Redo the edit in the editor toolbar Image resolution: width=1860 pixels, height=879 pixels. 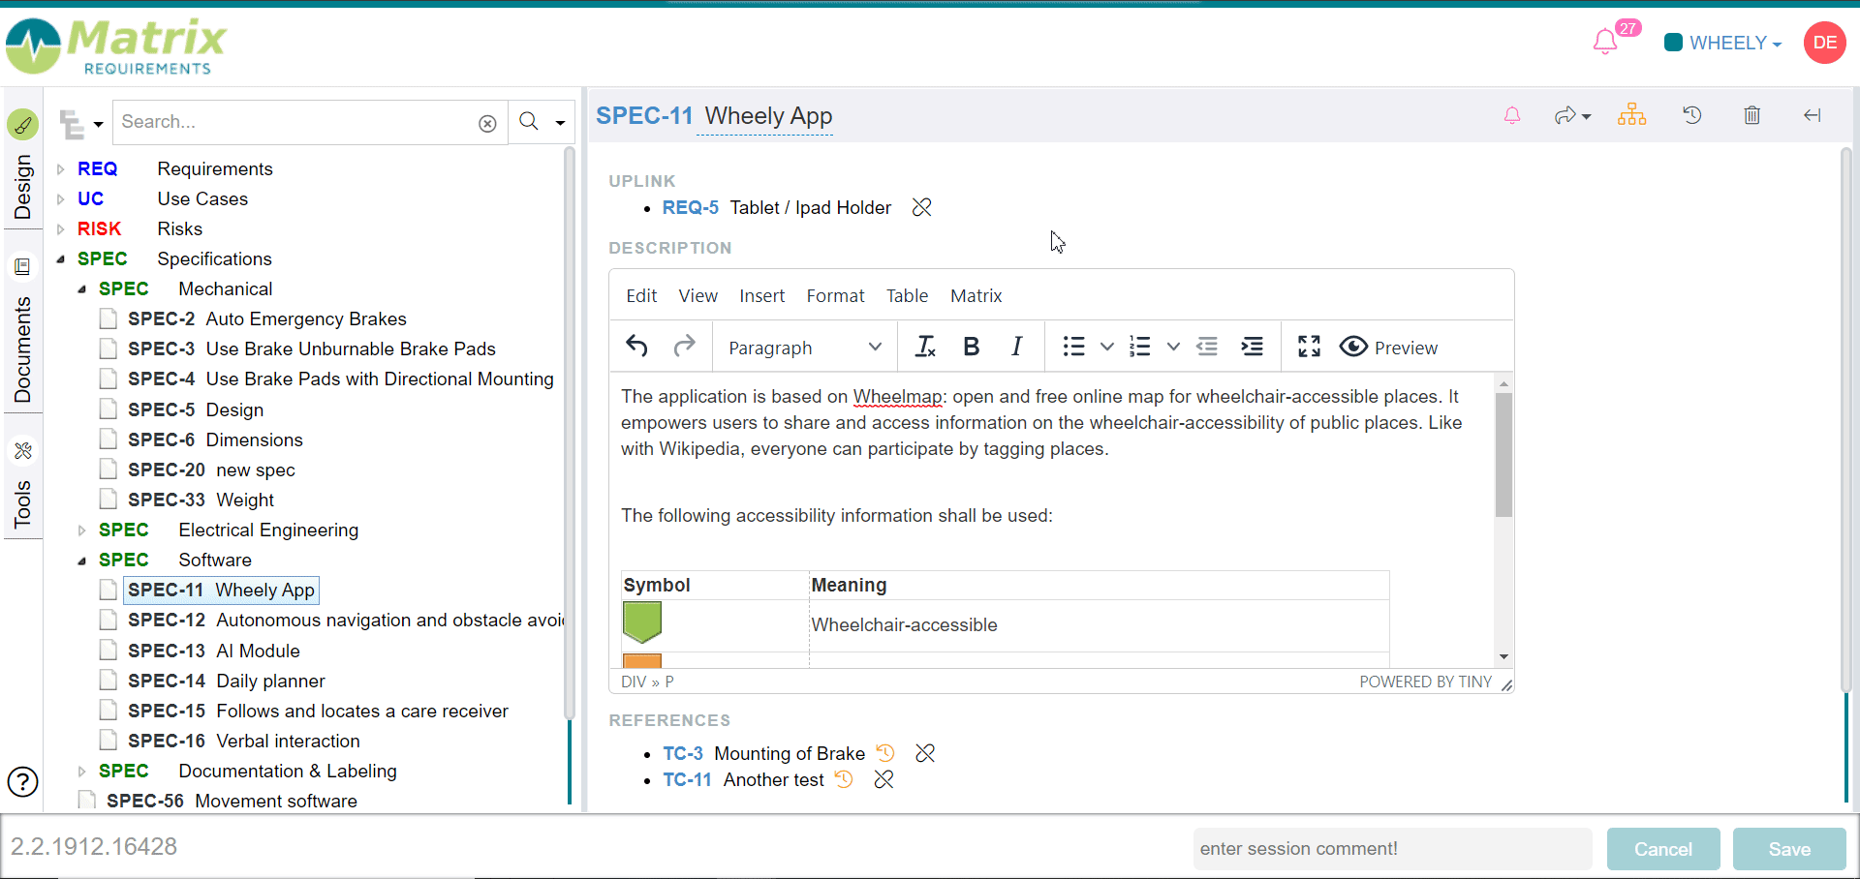[685, 347]
